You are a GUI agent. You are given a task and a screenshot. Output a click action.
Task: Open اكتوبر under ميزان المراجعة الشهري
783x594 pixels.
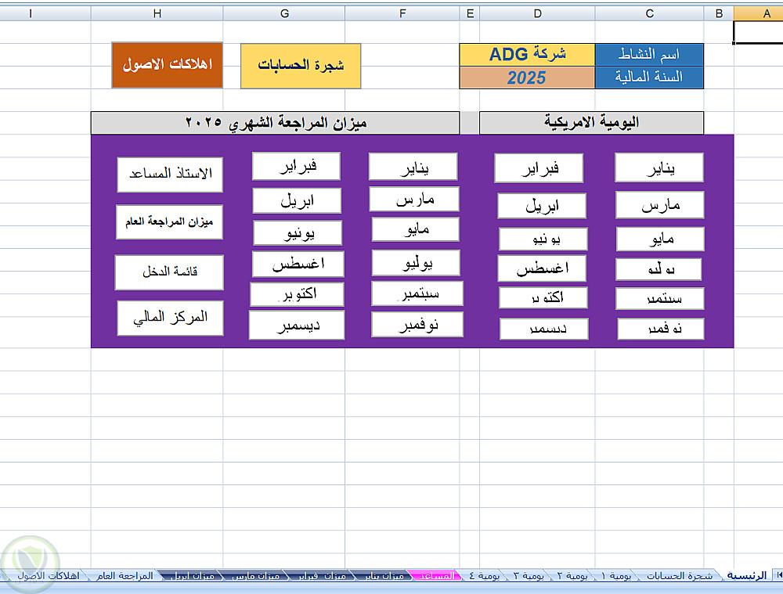click(x=297, y=294)
